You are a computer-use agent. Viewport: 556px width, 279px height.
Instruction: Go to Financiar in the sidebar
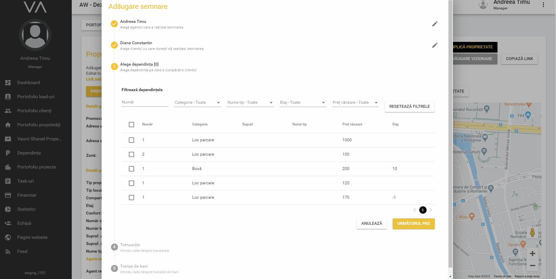point(27,195)
